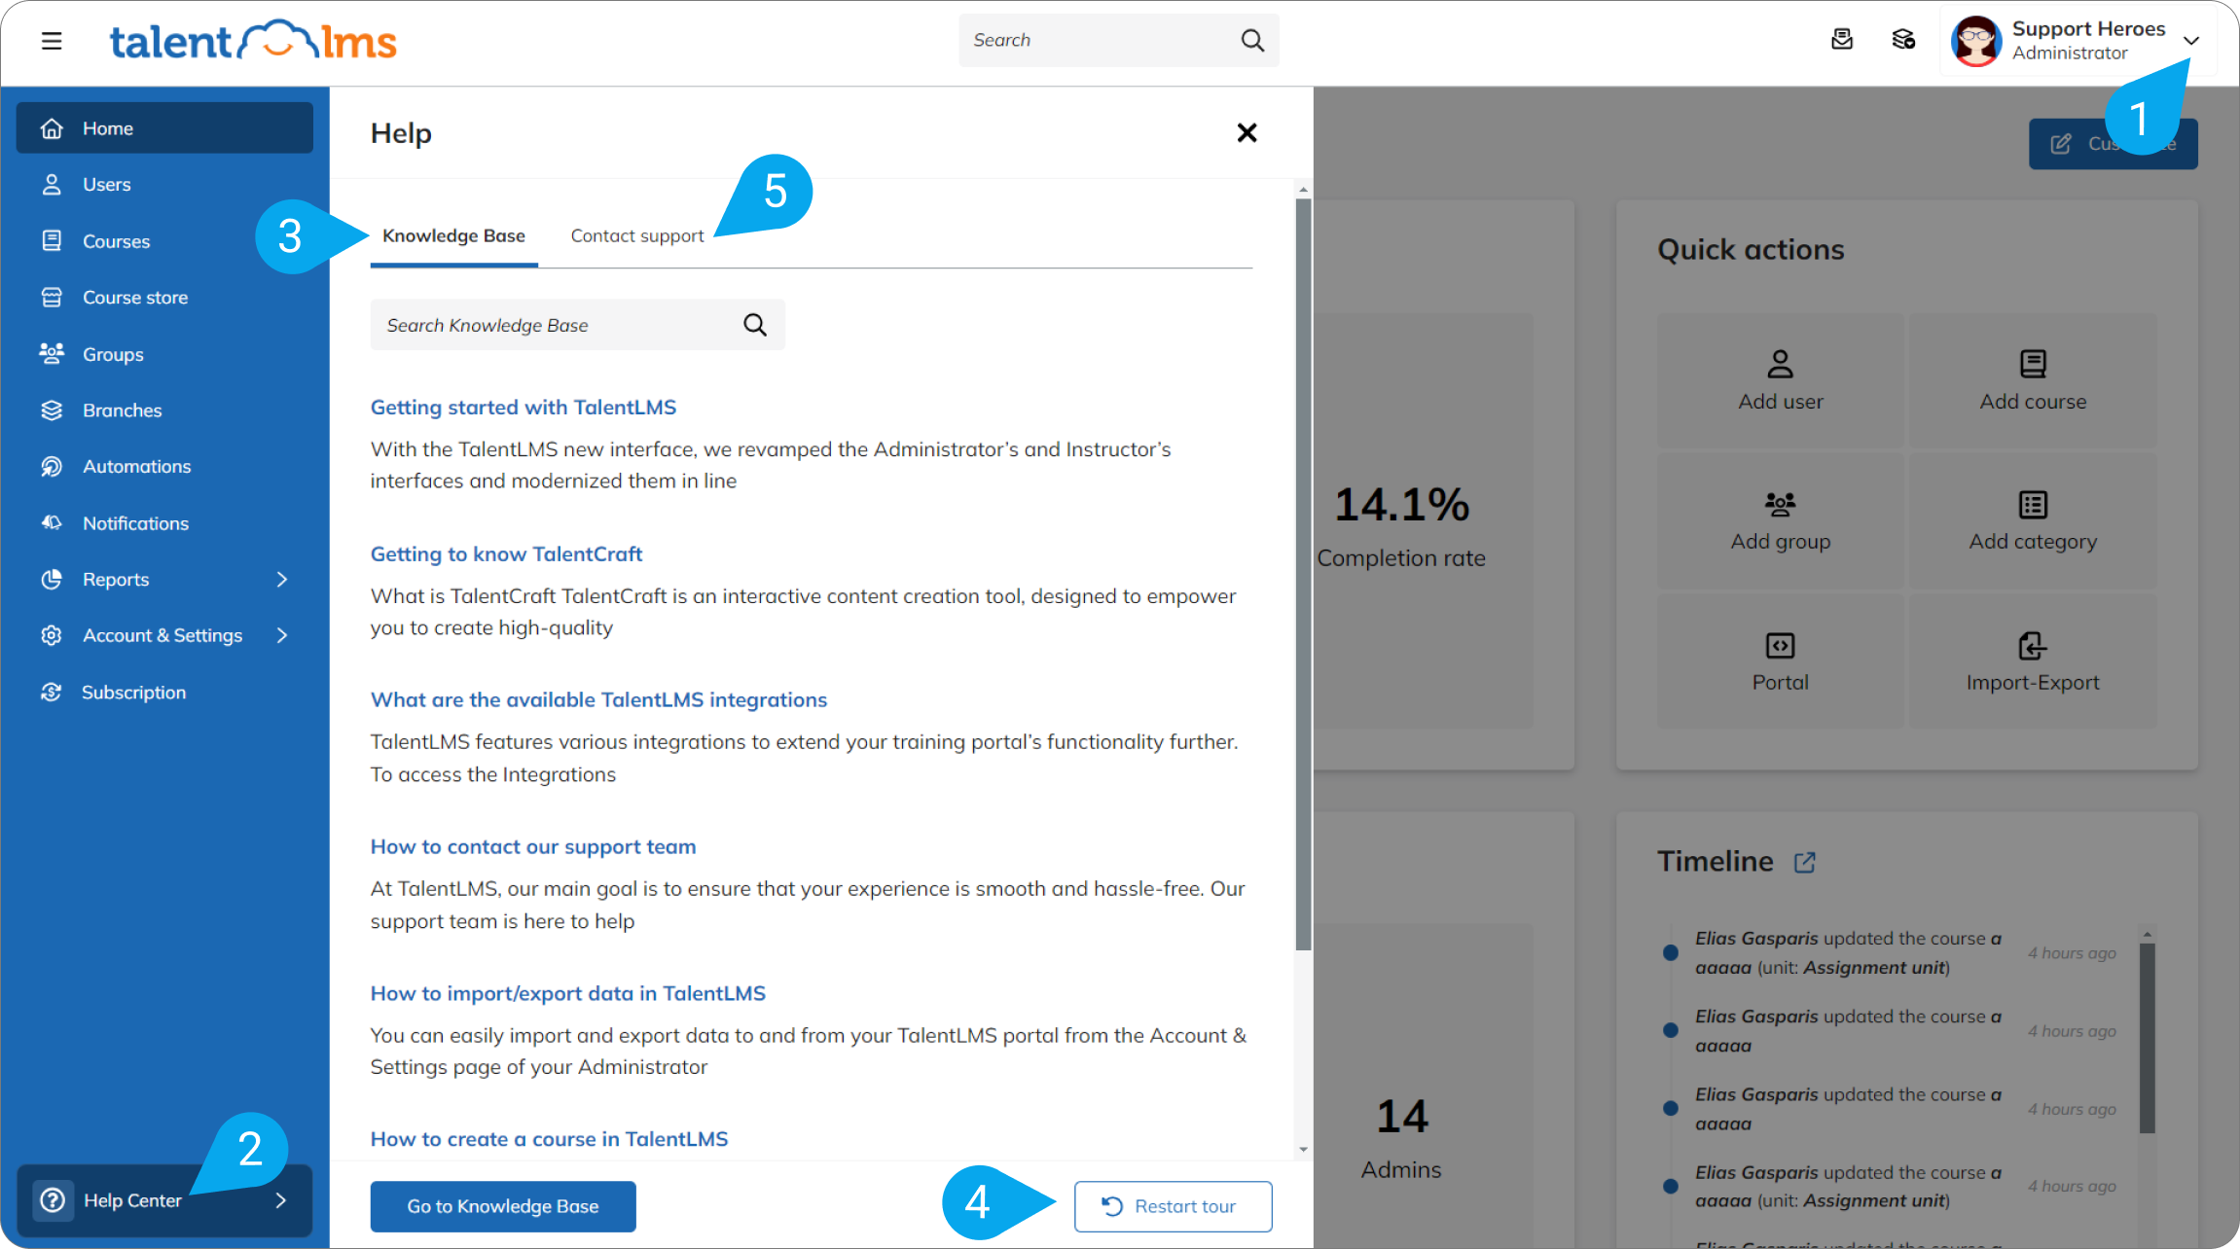Screen dimensions: 2240x1249
Task: Open Groups in sidebar
Action: 164,354
